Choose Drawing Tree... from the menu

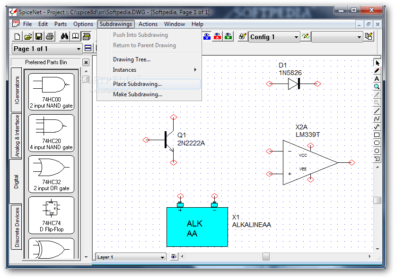[x=149, y=59]
